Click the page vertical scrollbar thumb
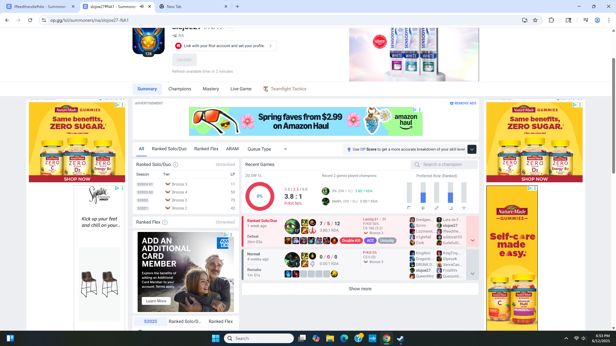This screenshot has height=346, width=616. click(x=613, y=115)
